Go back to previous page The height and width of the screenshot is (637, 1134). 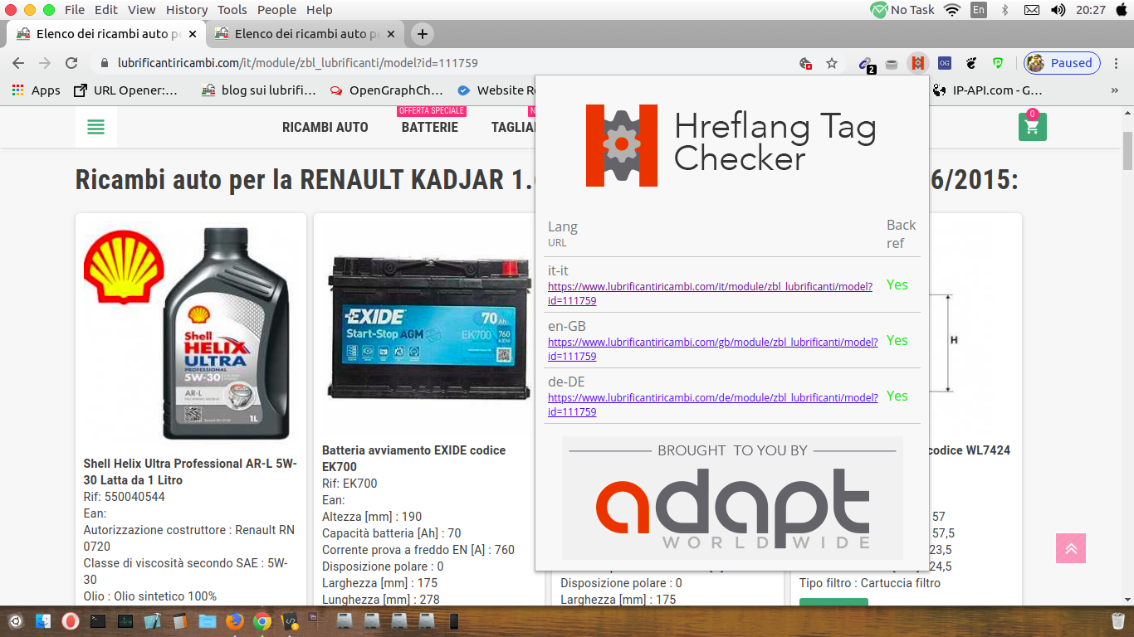(18, 63)
